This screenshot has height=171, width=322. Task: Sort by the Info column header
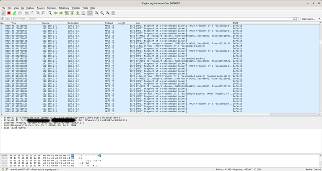pos(184,23)
